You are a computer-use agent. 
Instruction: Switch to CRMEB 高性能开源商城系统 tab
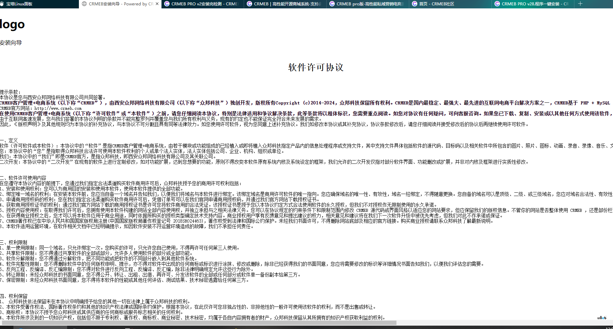point(285,4)
